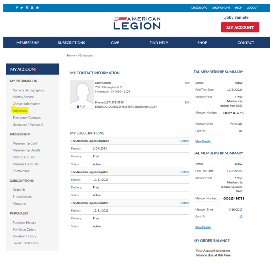Image resolution: width=273 pixels, height=264 pixels.
Task: Open the MEMBERSHIP navigation menu
Action: pos(28,43)
